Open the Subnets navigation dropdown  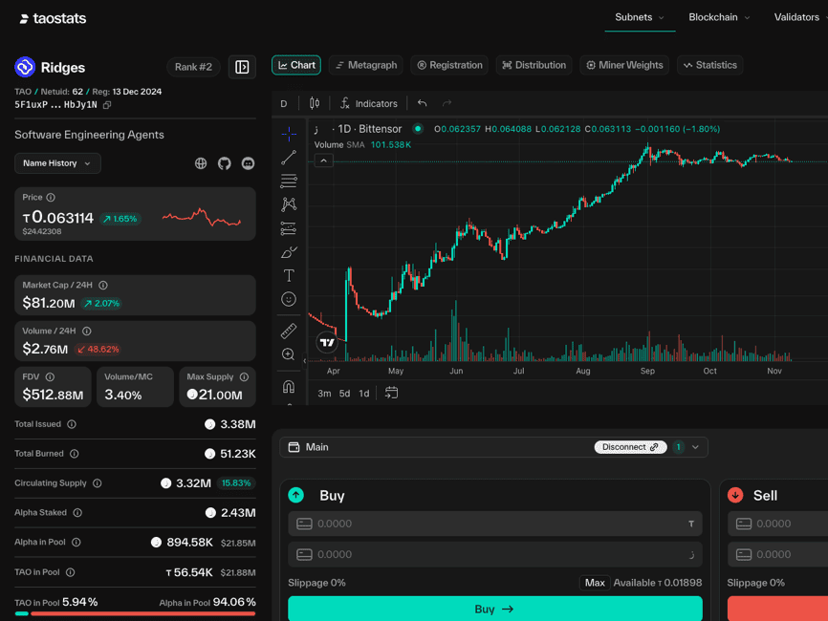(x=639, y=17)
